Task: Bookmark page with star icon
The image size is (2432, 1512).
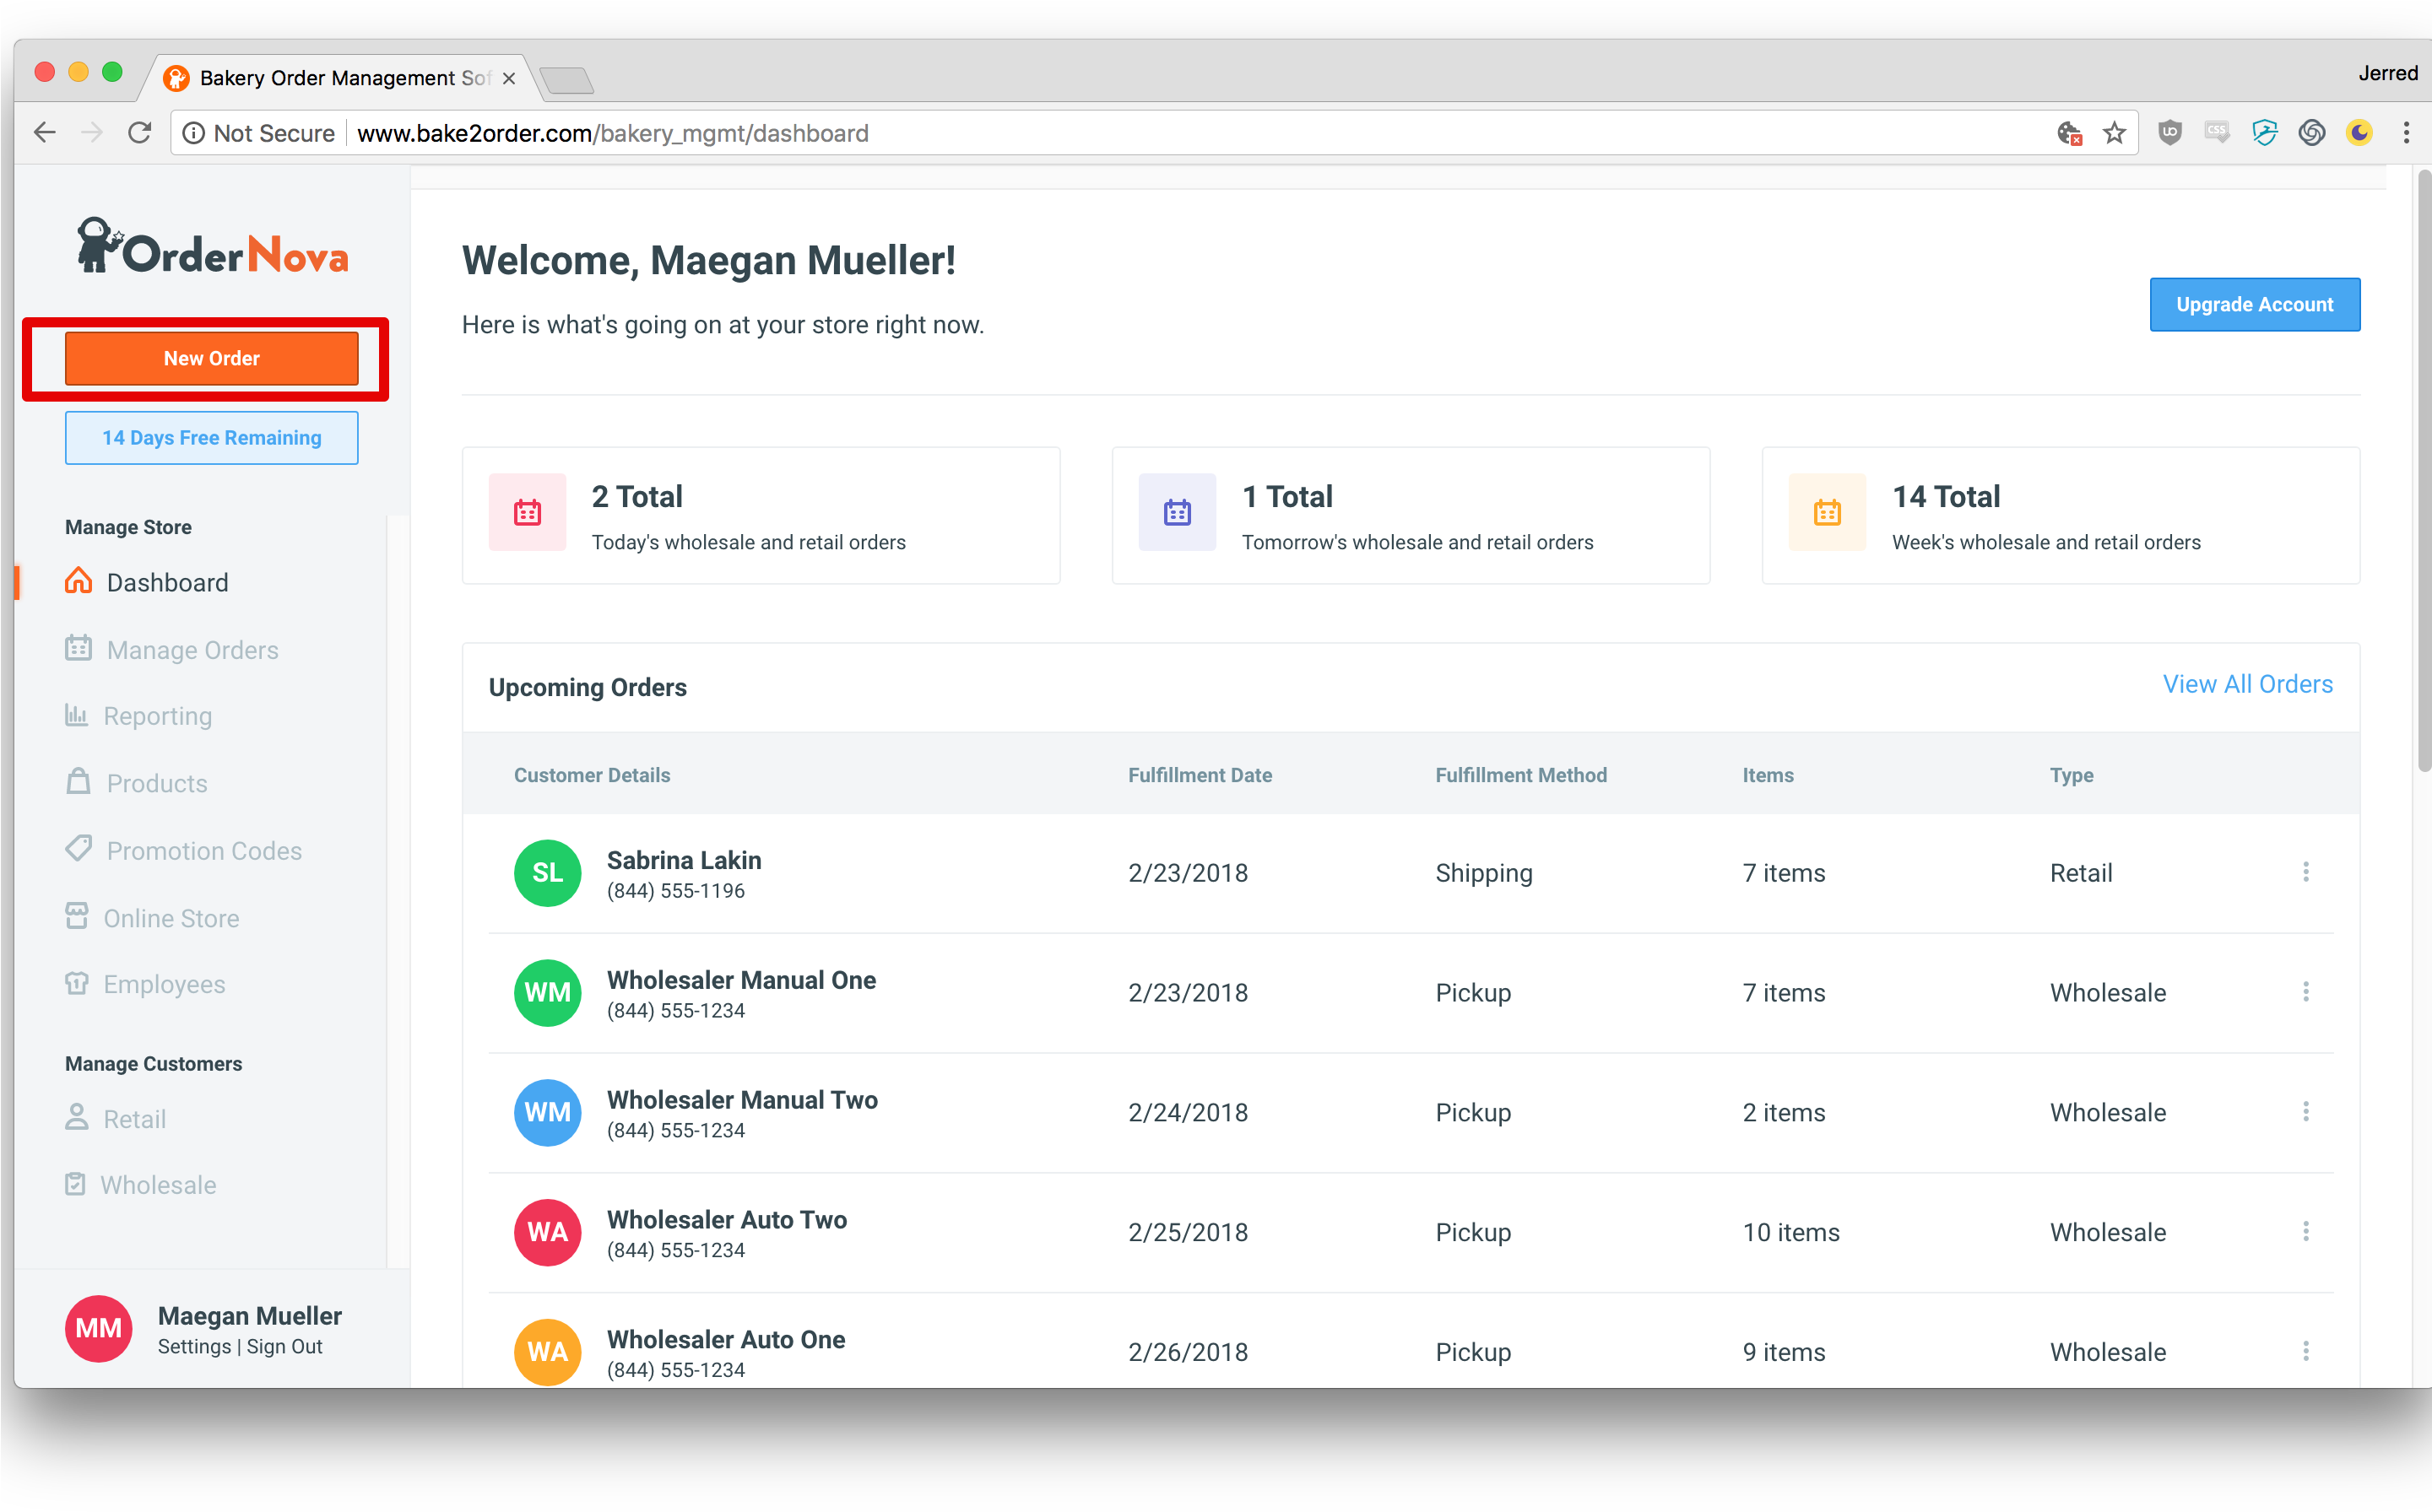Action: coord(2114,133)
